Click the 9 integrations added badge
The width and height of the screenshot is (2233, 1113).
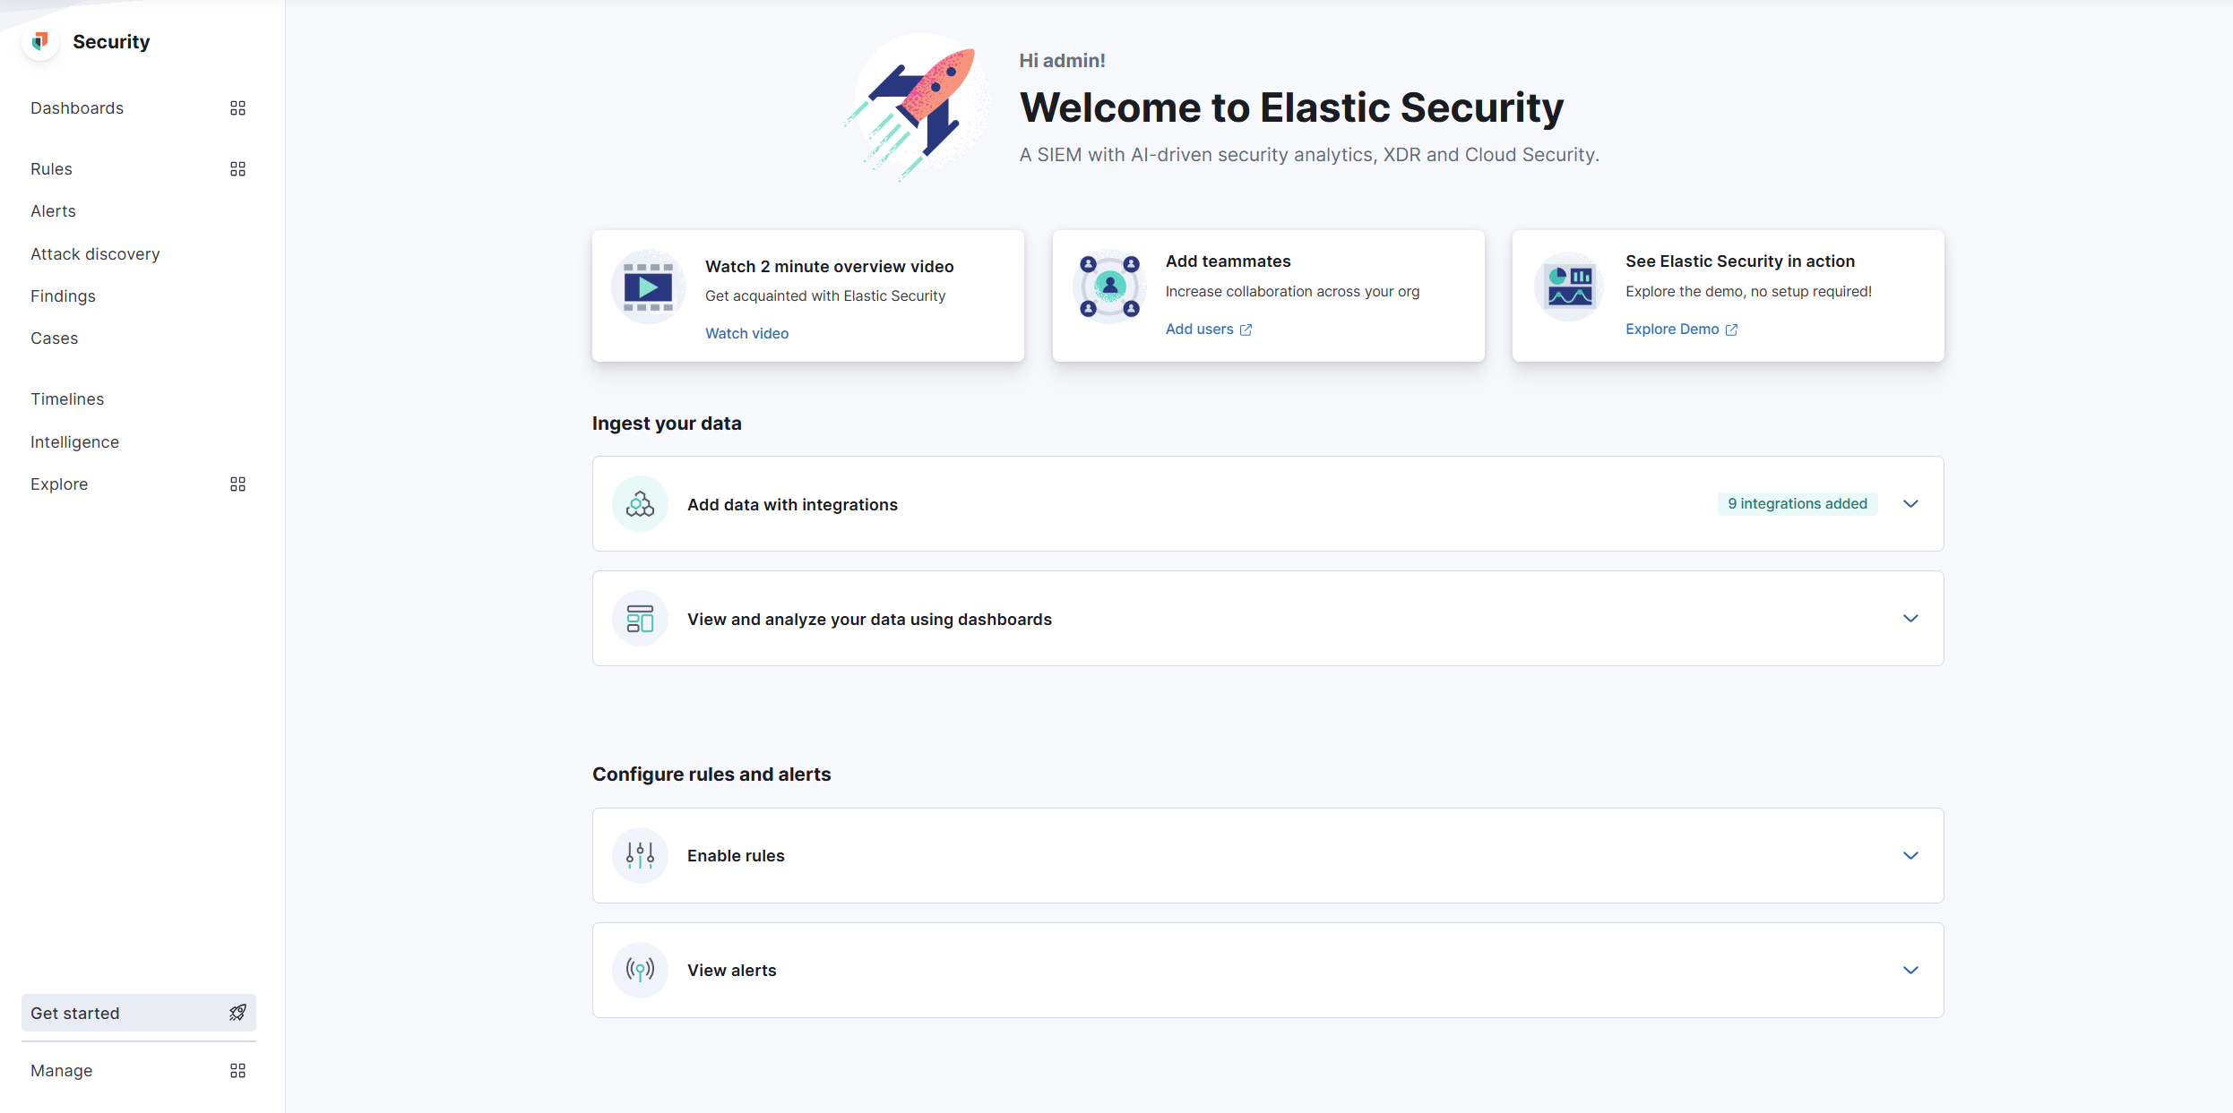pyautogui.click(x=1798, y=503)
